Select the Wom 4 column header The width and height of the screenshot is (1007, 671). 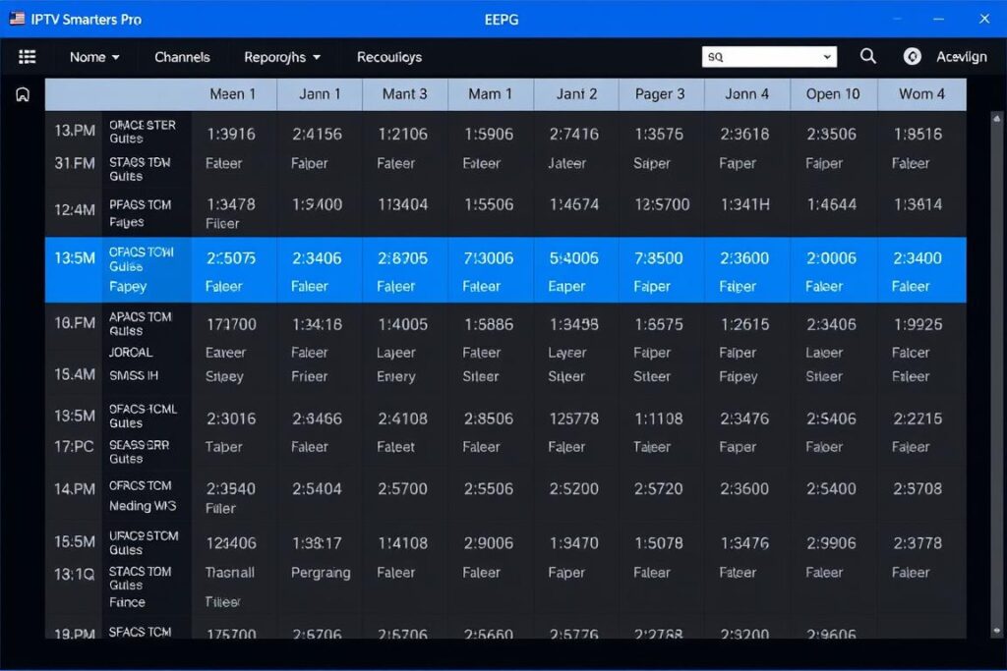(x=922, y=94)
